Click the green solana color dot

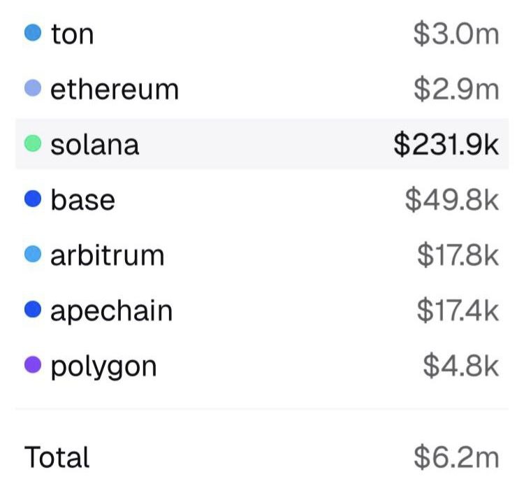(33, 143)
